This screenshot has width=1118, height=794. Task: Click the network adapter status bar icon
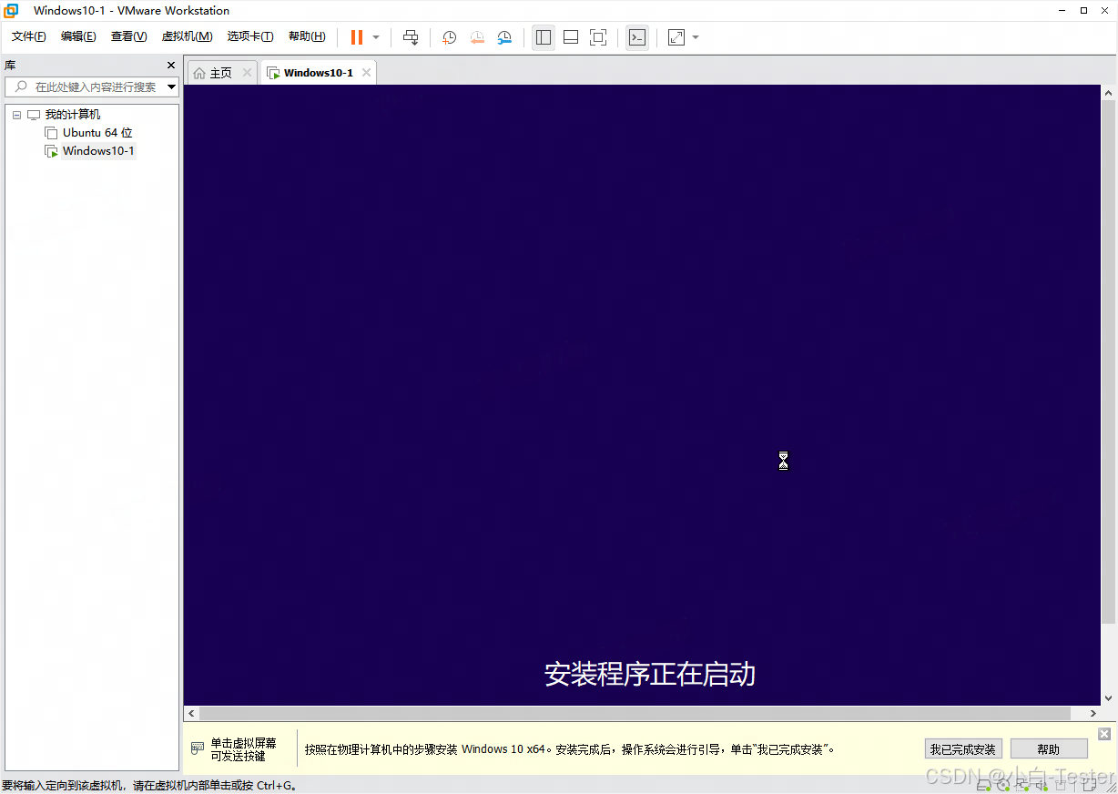(1021, 785)
